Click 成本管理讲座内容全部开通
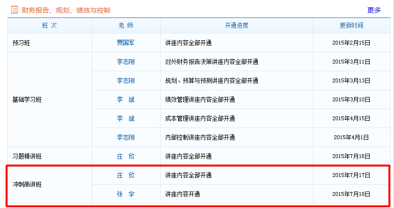This screenshot has height=208, width=394. coord(200,118)
